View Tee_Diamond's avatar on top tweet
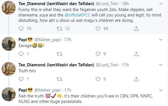Image resolution: width=168 pixels, height=106 pixels. pyautogui.click(x=9, y=8)
